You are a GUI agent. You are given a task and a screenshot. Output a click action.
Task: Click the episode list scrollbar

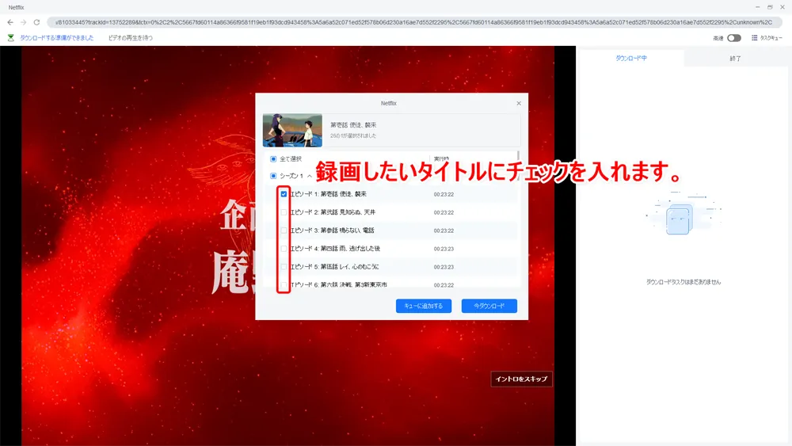point(518,166)
